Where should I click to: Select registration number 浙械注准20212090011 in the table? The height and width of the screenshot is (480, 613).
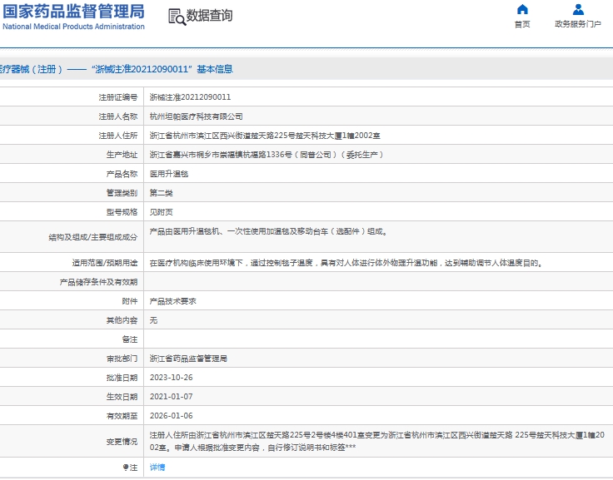click(190, 97)
